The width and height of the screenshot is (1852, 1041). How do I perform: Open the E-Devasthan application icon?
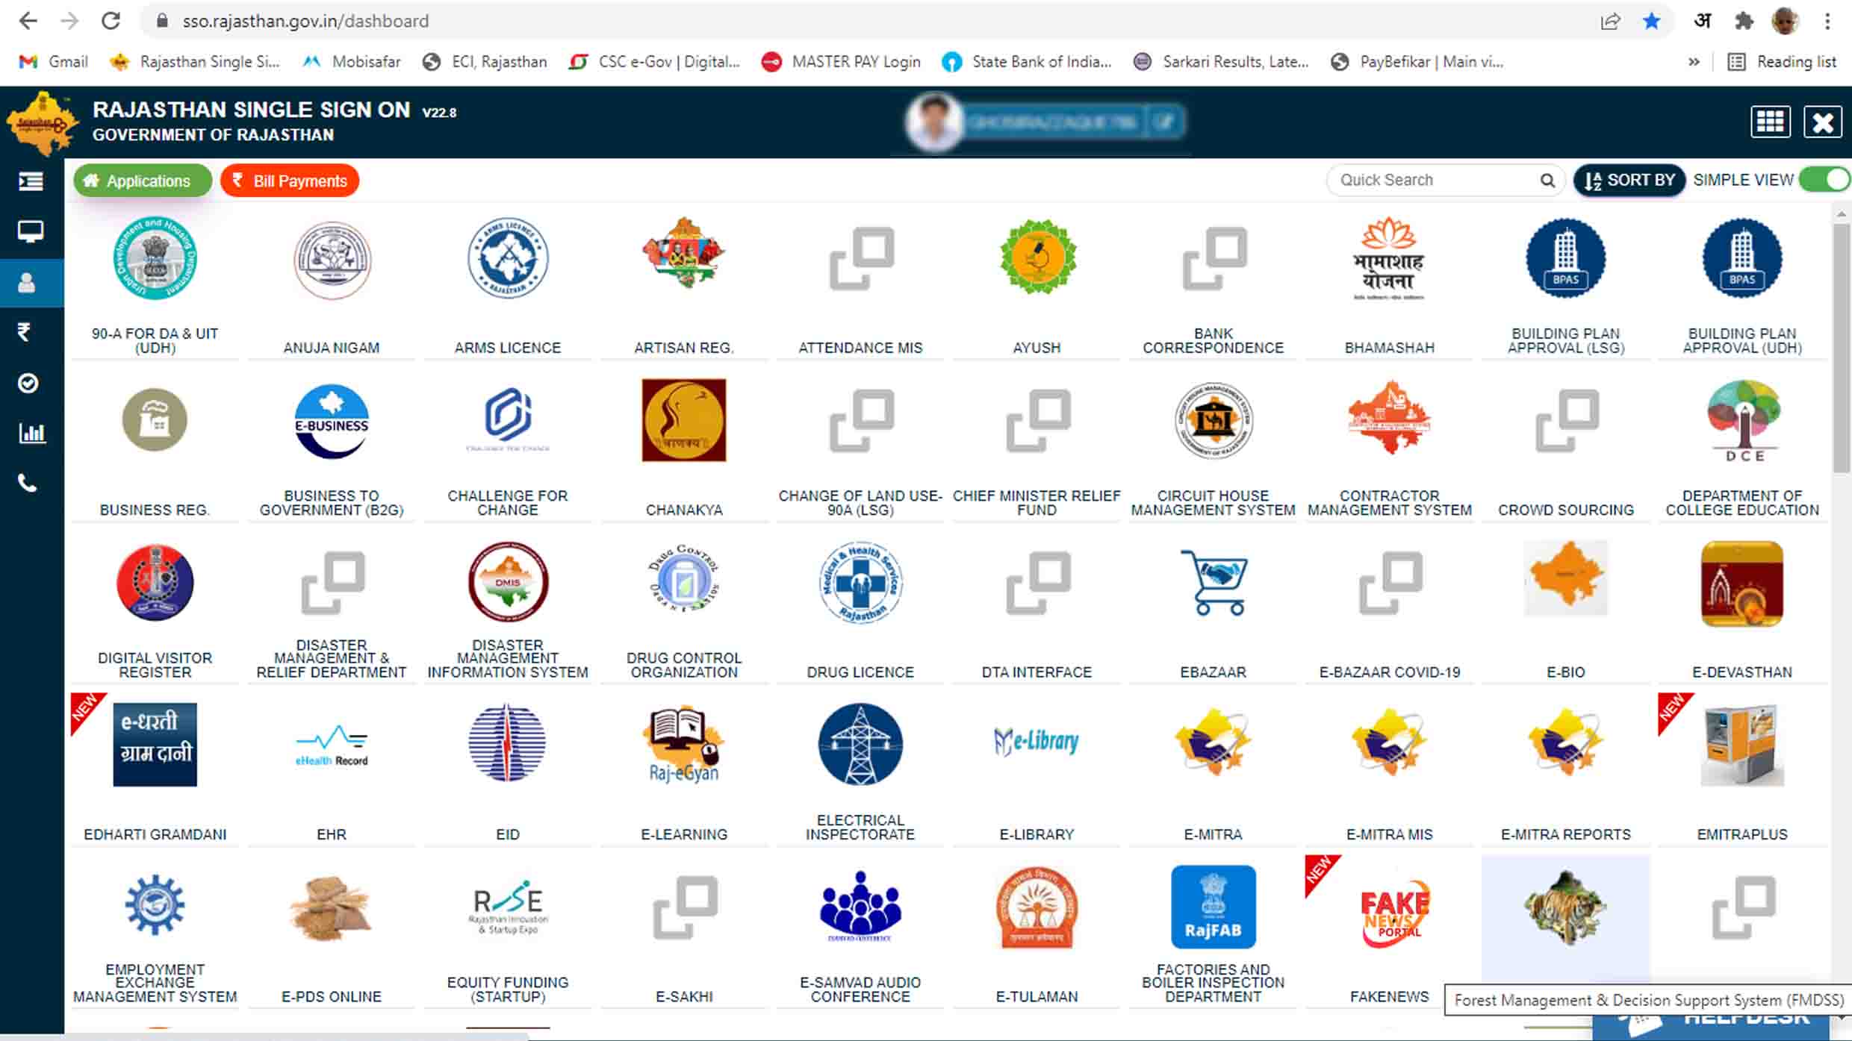point(1742,584)
